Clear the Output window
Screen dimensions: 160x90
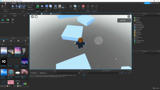coord(79,73)
